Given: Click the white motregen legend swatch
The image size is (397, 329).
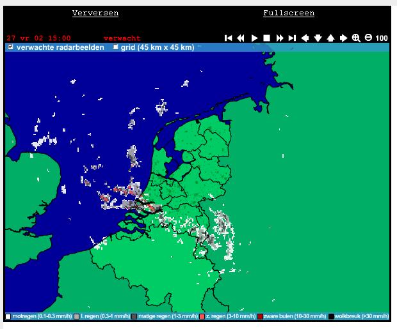Looking at the screenshot, I should coord(8,316).
